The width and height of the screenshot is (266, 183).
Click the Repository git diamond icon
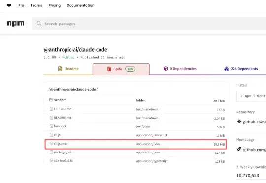[239, 122]
